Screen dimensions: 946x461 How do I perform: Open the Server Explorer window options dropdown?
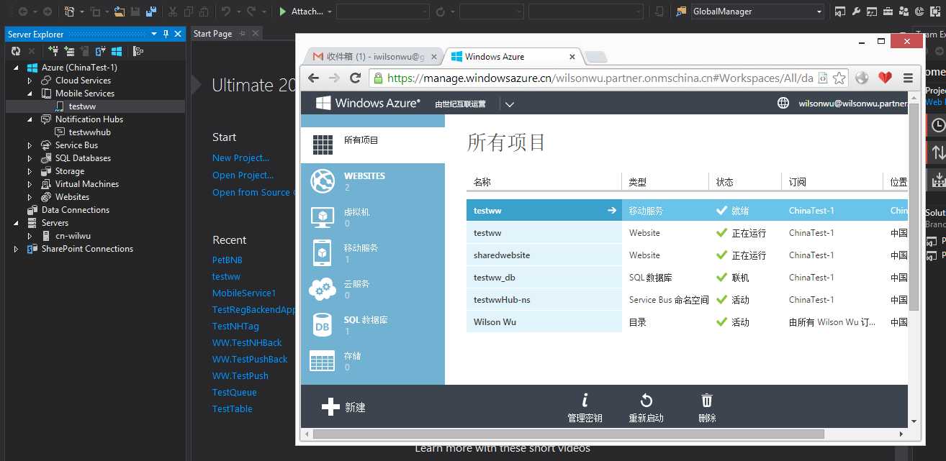pos(153,34)
